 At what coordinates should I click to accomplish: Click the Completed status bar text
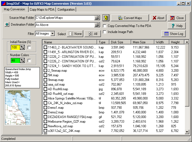tap(8, 139)
